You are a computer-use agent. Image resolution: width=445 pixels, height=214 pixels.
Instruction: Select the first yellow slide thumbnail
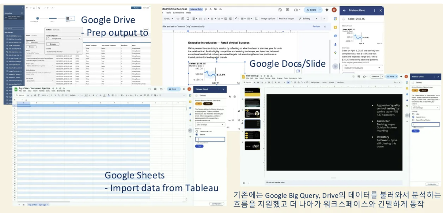coord(252,92)
